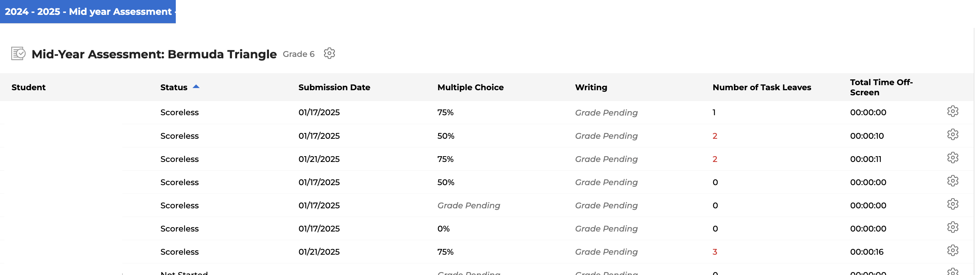Open gear for row with 00:00:10 off-screen
Screen dimensions: 979x275
click(x=953, y=134)
